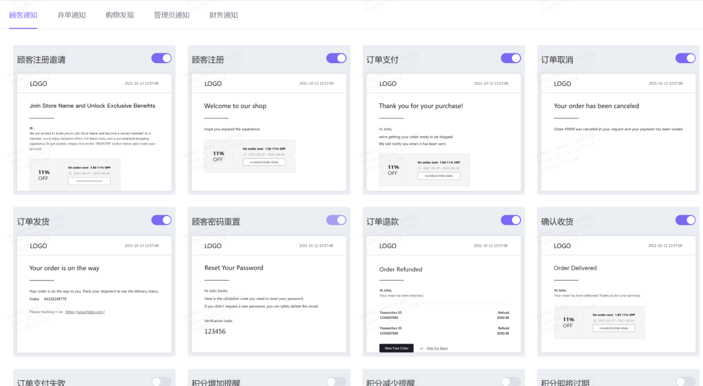Follow the Visit Our Store link

(x=437, y=348)
